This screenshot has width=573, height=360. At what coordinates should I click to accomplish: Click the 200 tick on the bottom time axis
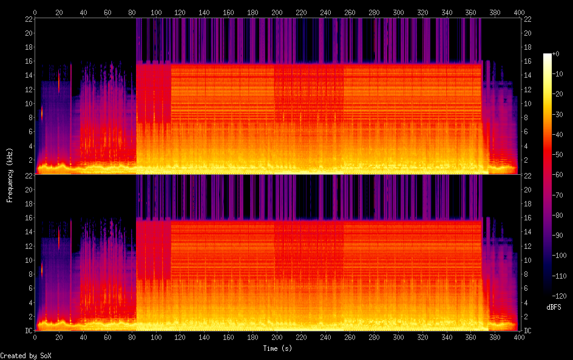(x=277, y=337)
